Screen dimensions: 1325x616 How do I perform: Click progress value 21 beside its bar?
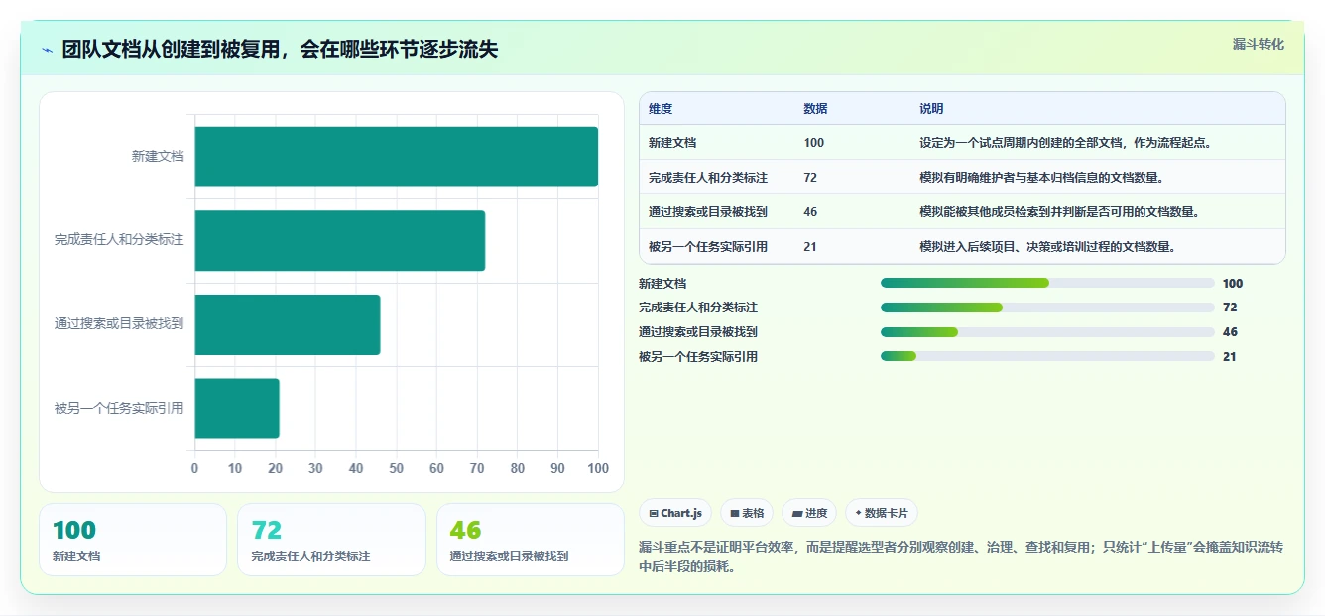1230,357
